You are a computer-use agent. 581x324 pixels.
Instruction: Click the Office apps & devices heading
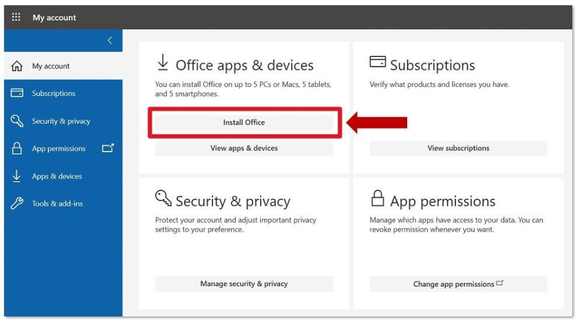pos(244,65)
